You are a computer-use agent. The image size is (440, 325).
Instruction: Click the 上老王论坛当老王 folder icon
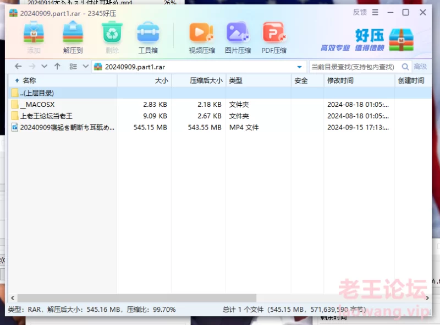pos(15,116)
